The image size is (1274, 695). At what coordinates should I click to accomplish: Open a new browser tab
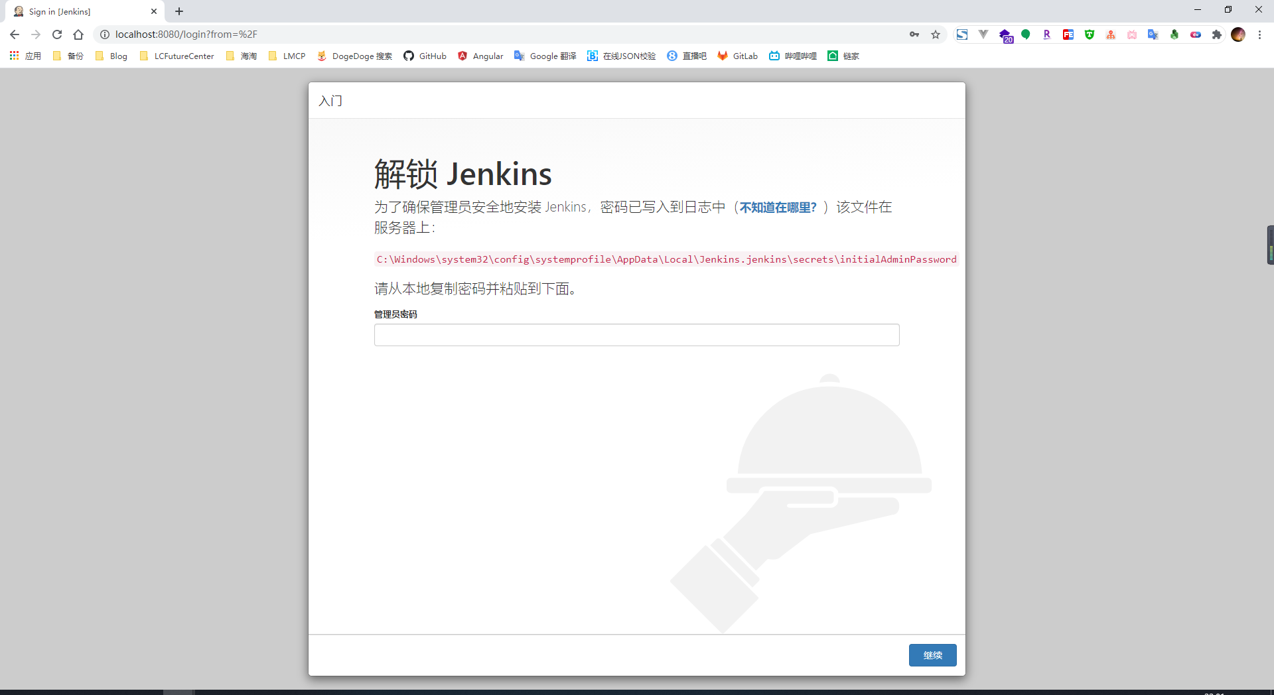tap(179, 11)
